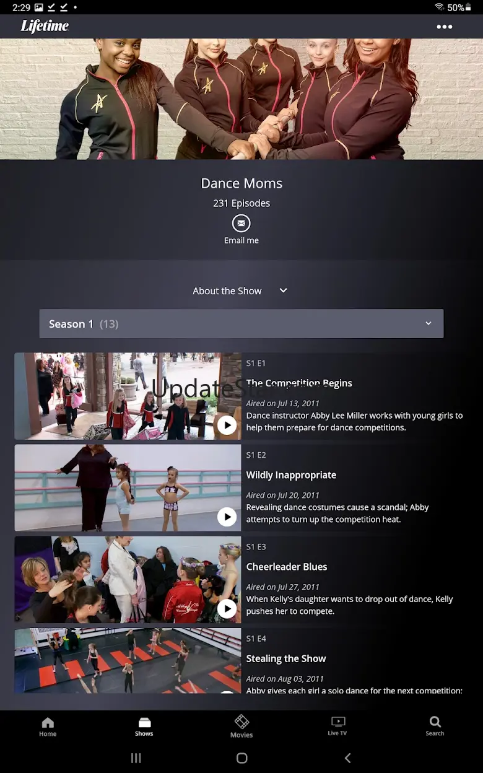
Task: Tap the Android home button
Action: coord(241,758)
